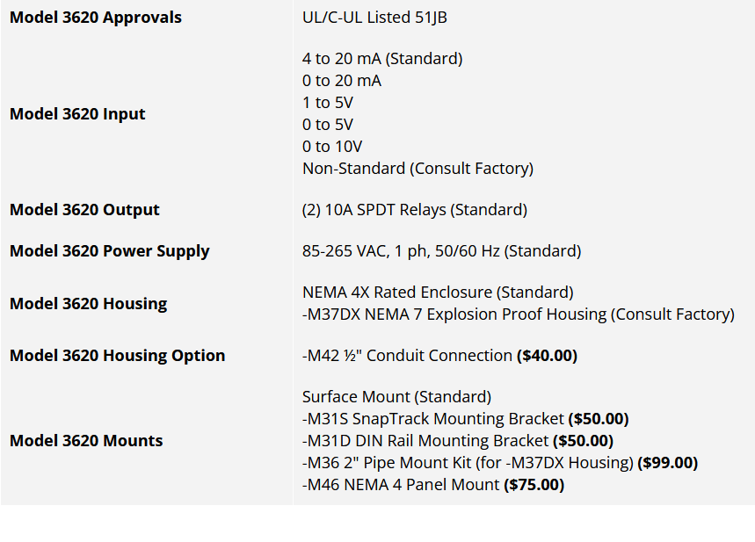Click the Model 3620 Power Supply label
This screenshot has height=542, width=755.
tap(109, 251)
